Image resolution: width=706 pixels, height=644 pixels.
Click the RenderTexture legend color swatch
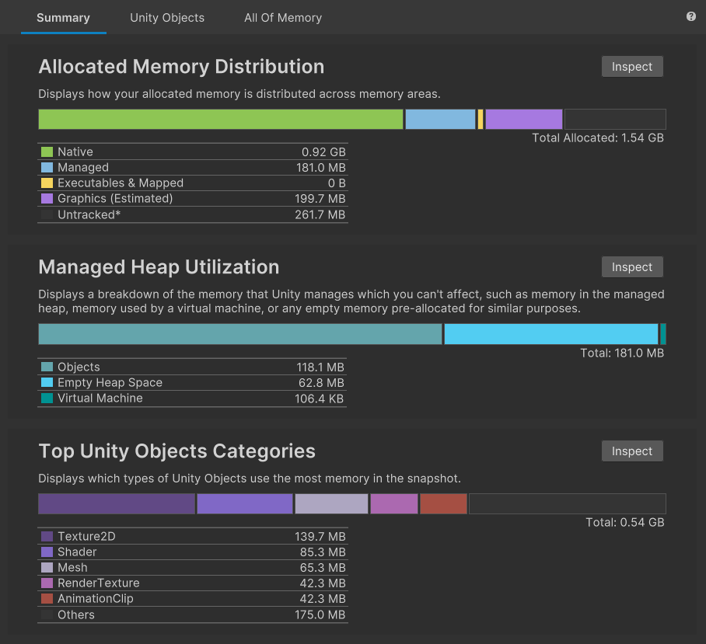click(x=47, y=583)
